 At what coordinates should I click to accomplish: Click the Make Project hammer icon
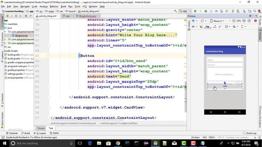(176, 11)
